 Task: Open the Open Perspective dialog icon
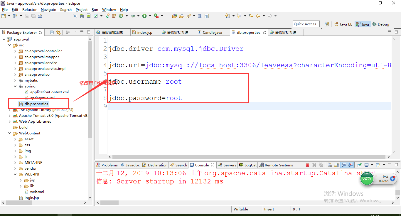point(327,24)
